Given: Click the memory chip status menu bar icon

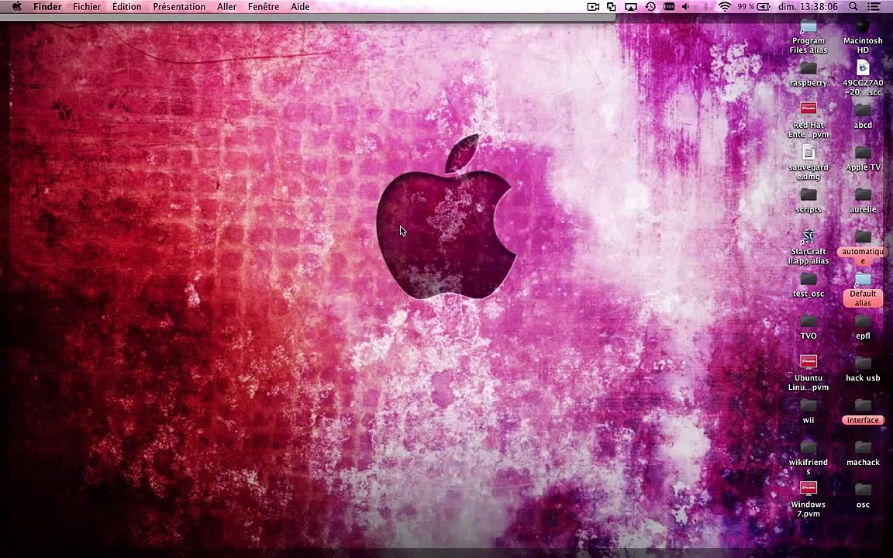Looking at the screenshot, I should (669, 7).
